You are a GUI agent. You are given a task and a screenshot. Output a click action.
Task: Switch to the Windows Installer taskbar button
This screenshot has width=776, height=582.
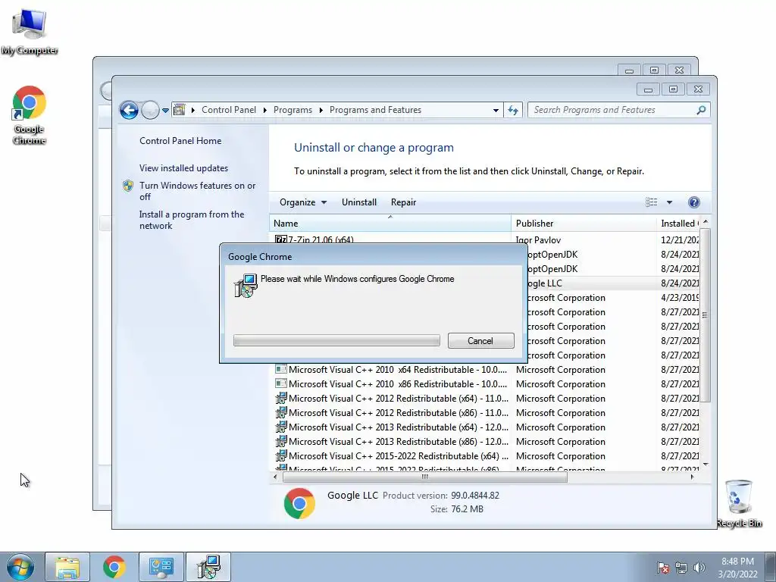pyautogui.click(x=208, y=567)
